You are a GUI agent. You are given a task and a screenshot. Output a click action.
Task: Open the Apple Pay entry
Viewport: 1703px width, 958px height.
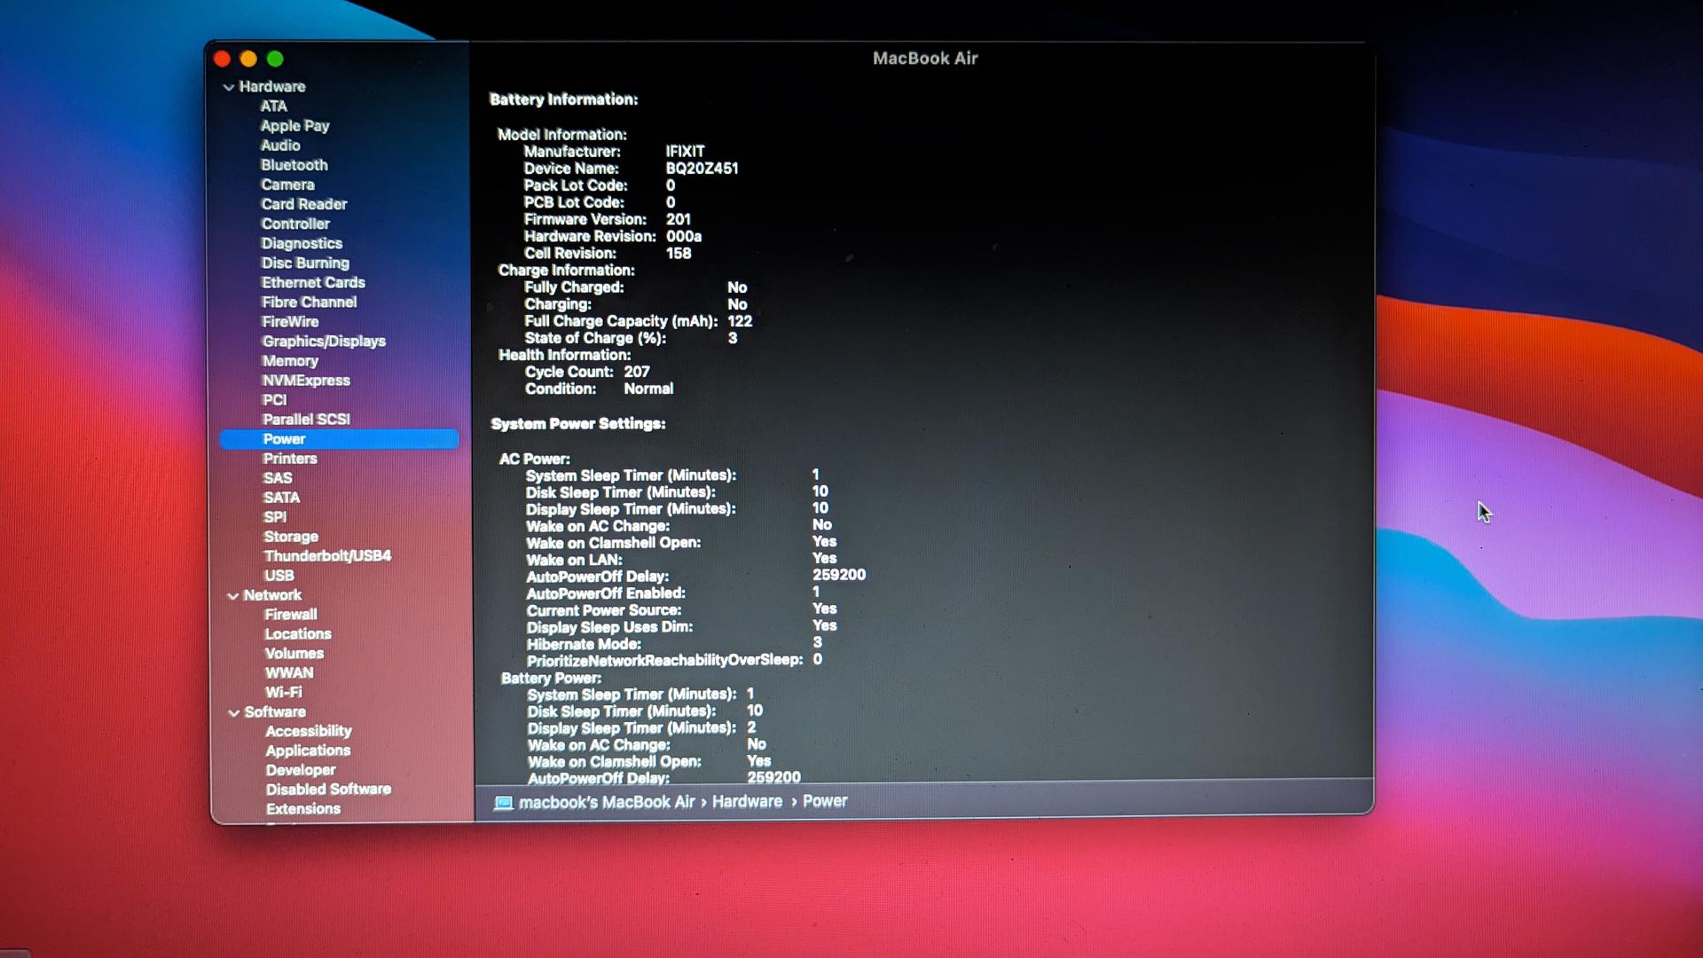pos(294,126)
